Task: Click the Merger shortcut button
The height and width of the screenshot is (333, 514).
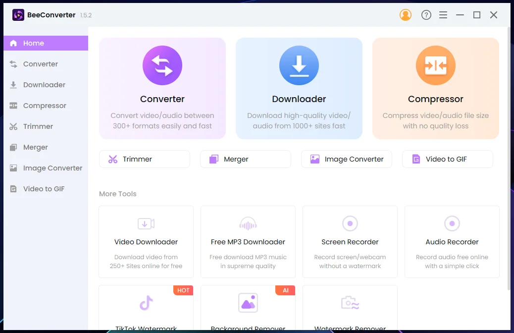Action: [x=246, y=159]
